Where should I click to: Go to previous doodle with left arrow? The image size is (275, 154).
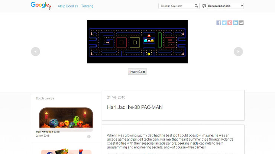(x=35, y=52)
